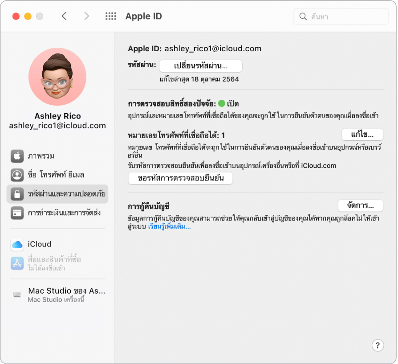Viewport: 398px width, 364px height.
Task: Click the Mac Studio device icon
Action: 17,294
